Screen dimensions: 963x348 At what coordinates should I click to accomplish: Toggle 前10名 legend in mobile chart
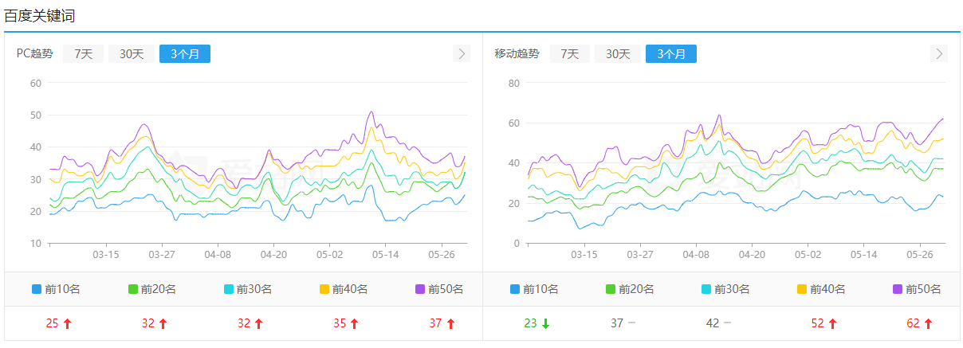click(x=534, y=289)
